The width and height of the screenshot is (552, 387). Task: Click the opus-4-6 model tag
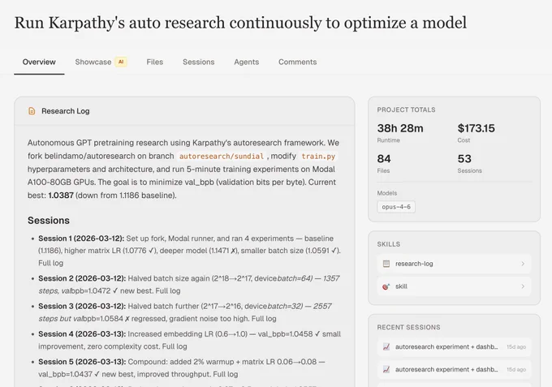[x=396, y=207]
